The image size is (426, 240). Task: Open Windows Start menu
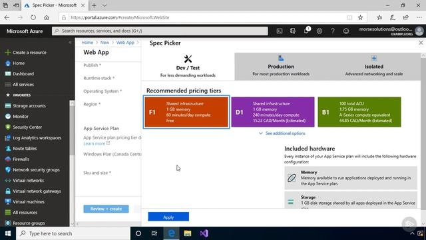[x=8, y=233]
